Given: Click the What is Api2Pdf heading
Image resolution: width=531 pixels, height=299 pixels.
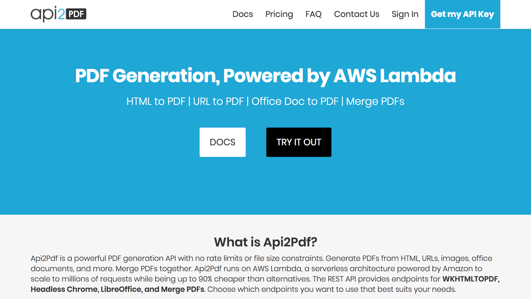Looking at the screenshot, I should [265, 242].
